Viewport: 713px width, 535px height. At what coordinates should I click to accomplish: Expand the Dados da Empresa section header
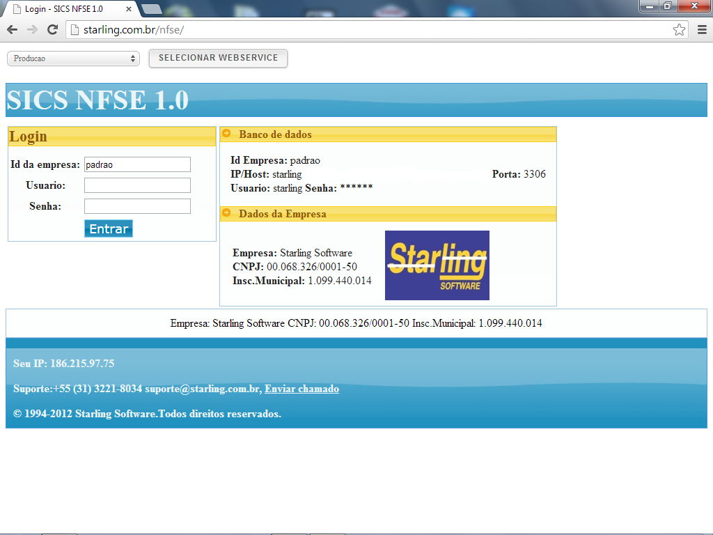point(388,214)
